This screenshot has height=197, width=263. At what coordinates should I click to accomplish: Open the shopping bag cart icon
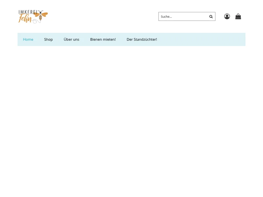(x=238, y=16)
